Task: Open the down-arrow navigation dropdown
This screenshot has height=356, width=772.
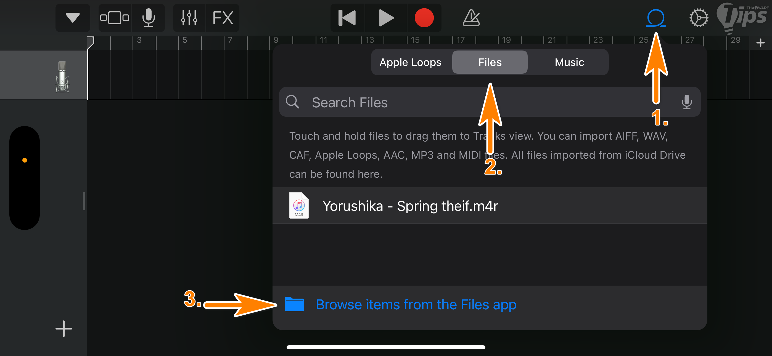Action: click(73, 18)
